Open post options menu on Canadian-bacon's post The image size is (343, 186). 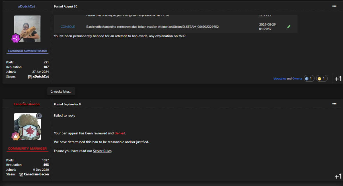coord(334,104)
